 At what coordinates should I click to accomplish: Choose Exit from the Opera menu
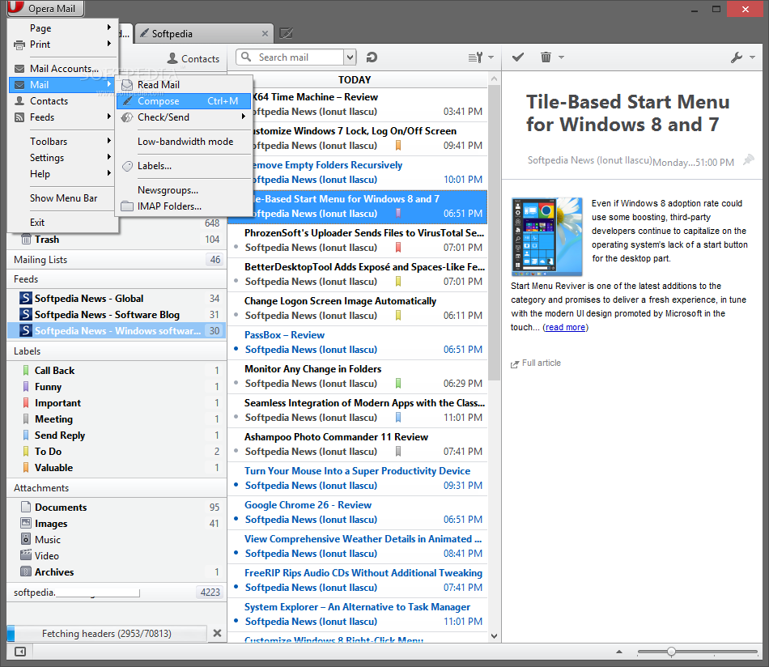coord(63,222)
